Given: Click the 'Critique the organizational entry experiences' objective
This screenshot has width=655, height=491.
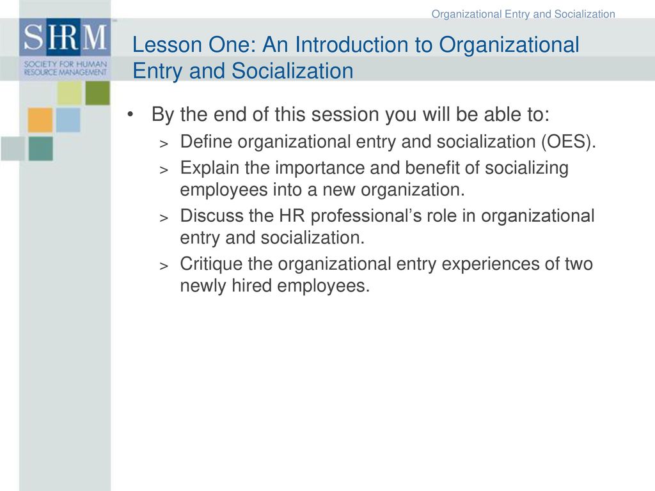Looking at the screenshot, I should (x=386, y=275).
